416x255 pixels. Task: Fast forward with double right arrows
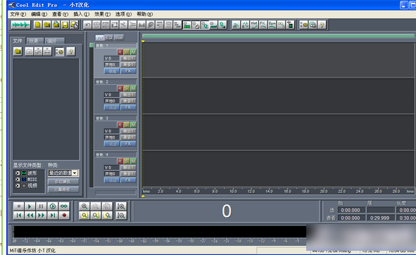point(41,215)
